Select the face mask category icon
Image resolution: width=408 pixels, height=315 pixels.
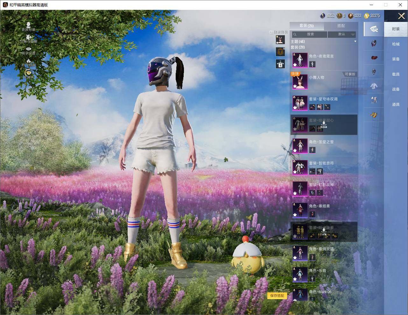[x=374, y=71]
